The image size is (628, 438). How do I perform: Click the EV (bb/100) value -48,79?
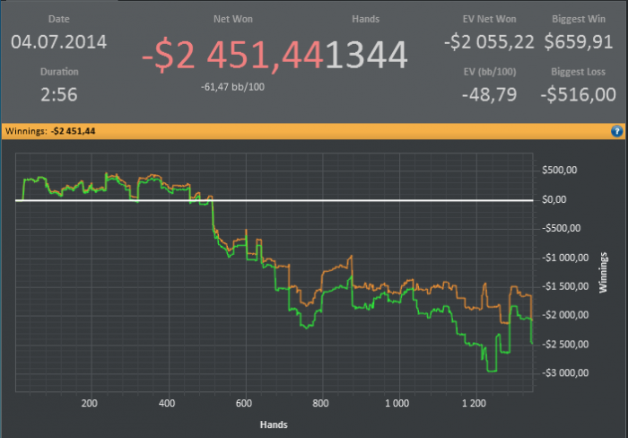pyautogui.click(x=489, y=95)
